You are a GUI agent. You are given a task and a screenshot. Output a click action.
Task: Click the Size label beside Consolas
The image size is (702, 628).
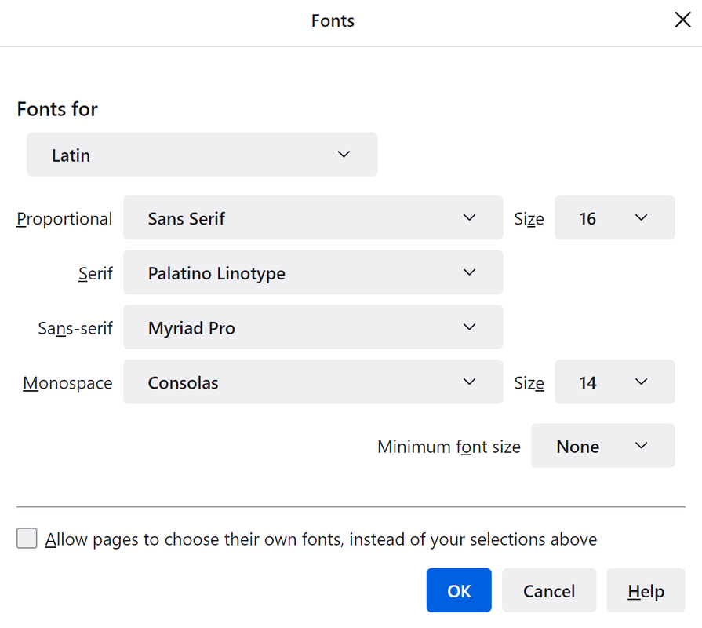tap(529, 383)
